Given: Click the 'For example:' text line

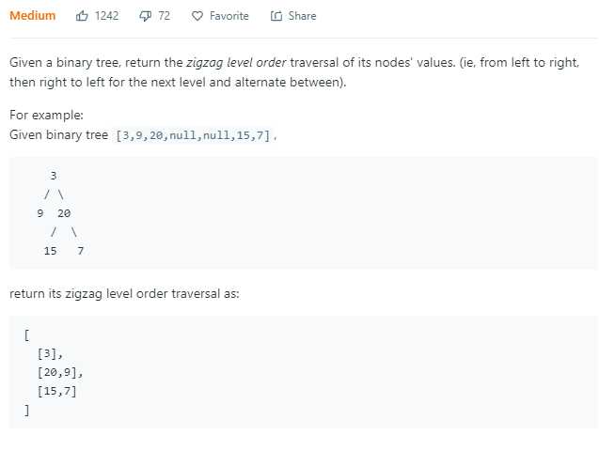Looking at the screenshot, I should 46,116.
